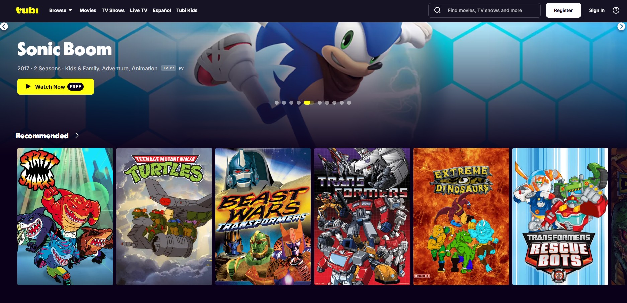Open the Español section

pos(162,10)
